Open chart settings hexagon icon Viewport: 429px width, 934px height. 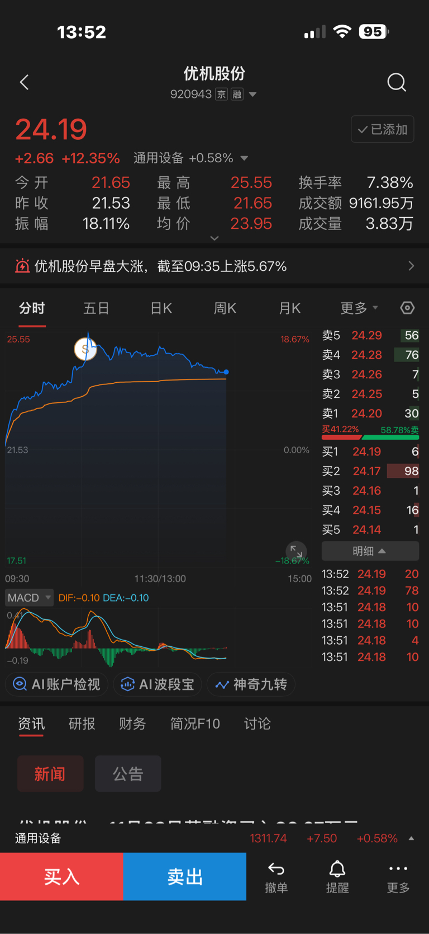pyautogui.click(x=407, y=308)
